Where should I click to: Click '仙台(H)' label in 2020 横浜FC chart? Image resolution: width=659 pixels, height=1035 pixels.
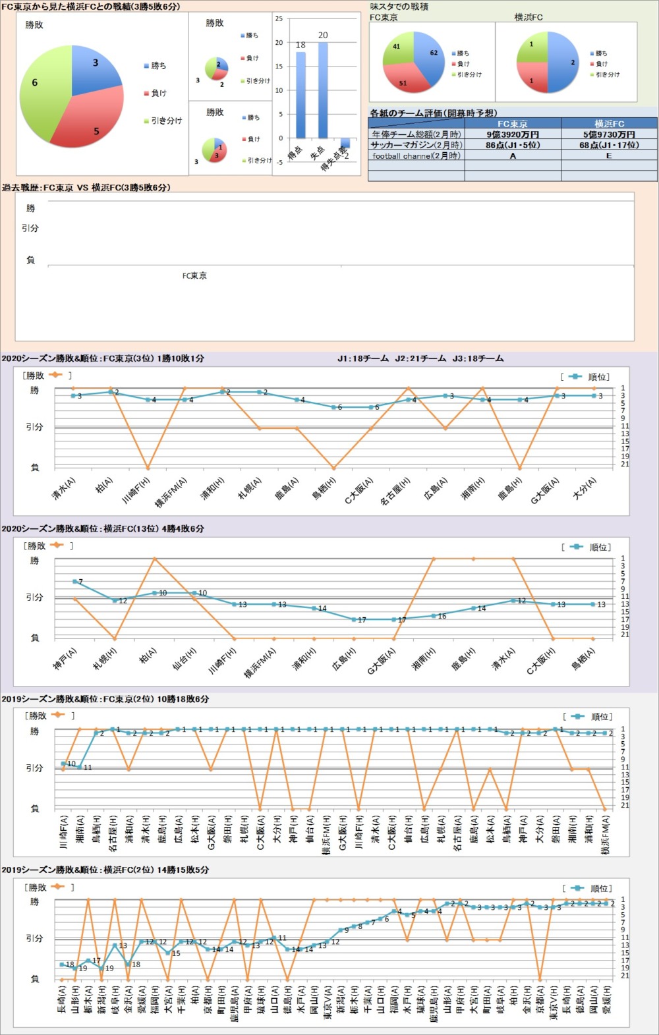185,659
